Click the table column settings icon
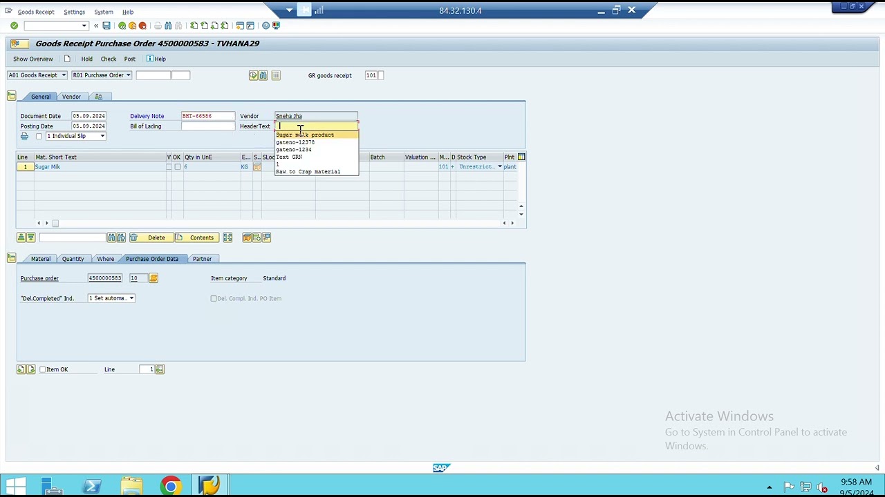 pyautogui.click(x=521, y=157)
